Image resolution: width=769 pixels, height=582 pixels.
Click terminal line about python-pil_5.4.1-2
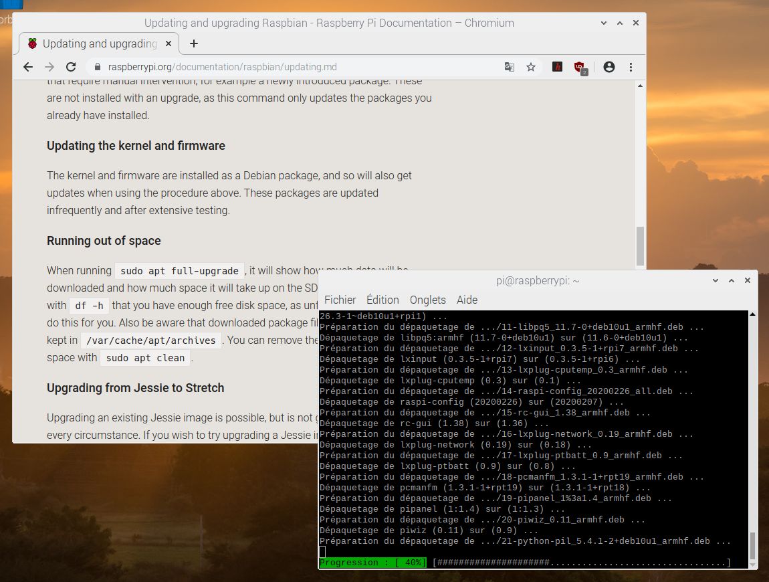[x=525, y=541]
